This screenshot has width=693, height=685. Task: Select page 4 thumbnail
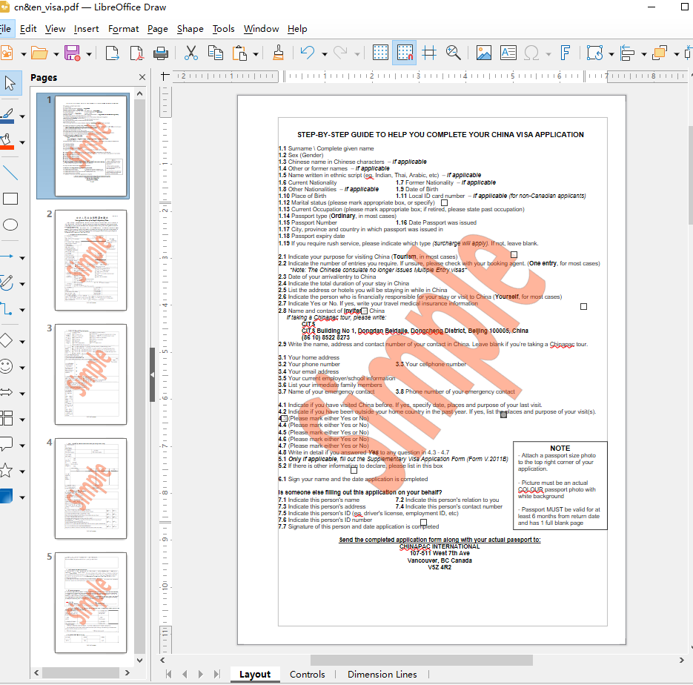(90, 489)
